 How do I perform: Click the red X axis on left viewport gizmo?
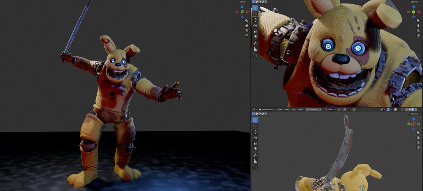click(x=247, y=12)
